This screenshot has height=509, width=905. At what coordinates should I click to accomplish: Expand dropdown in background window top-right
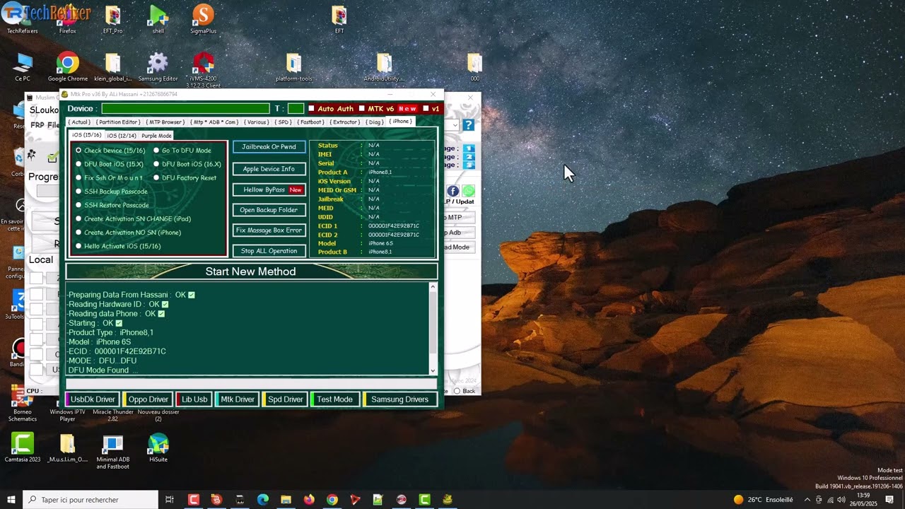click(456, 125)
